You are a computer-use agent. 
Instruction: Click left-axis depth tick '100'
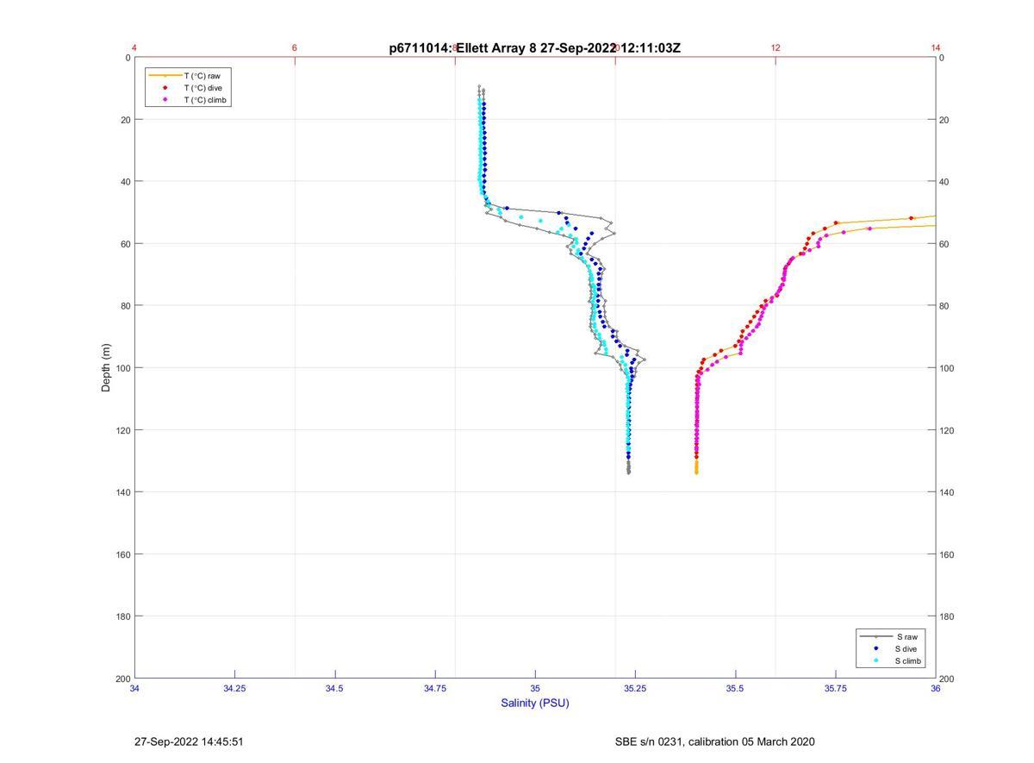[123, 368]
